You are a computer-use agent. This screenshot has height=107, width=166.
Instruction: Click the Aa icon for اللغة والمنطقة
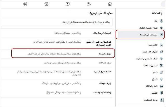161,86
